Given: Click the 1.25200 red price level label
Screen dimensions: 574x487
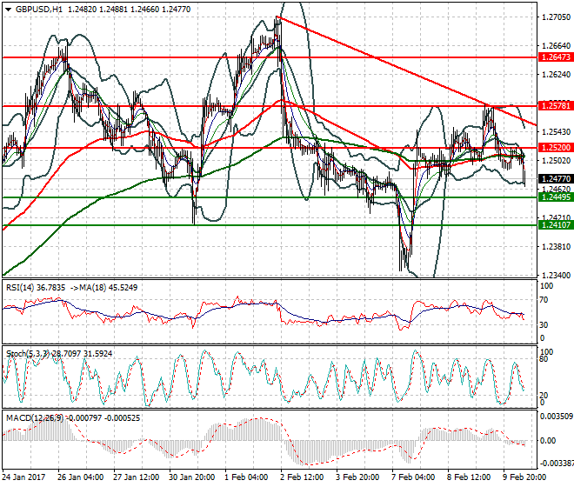Looking at the screenshot, I should click(556, 148).
